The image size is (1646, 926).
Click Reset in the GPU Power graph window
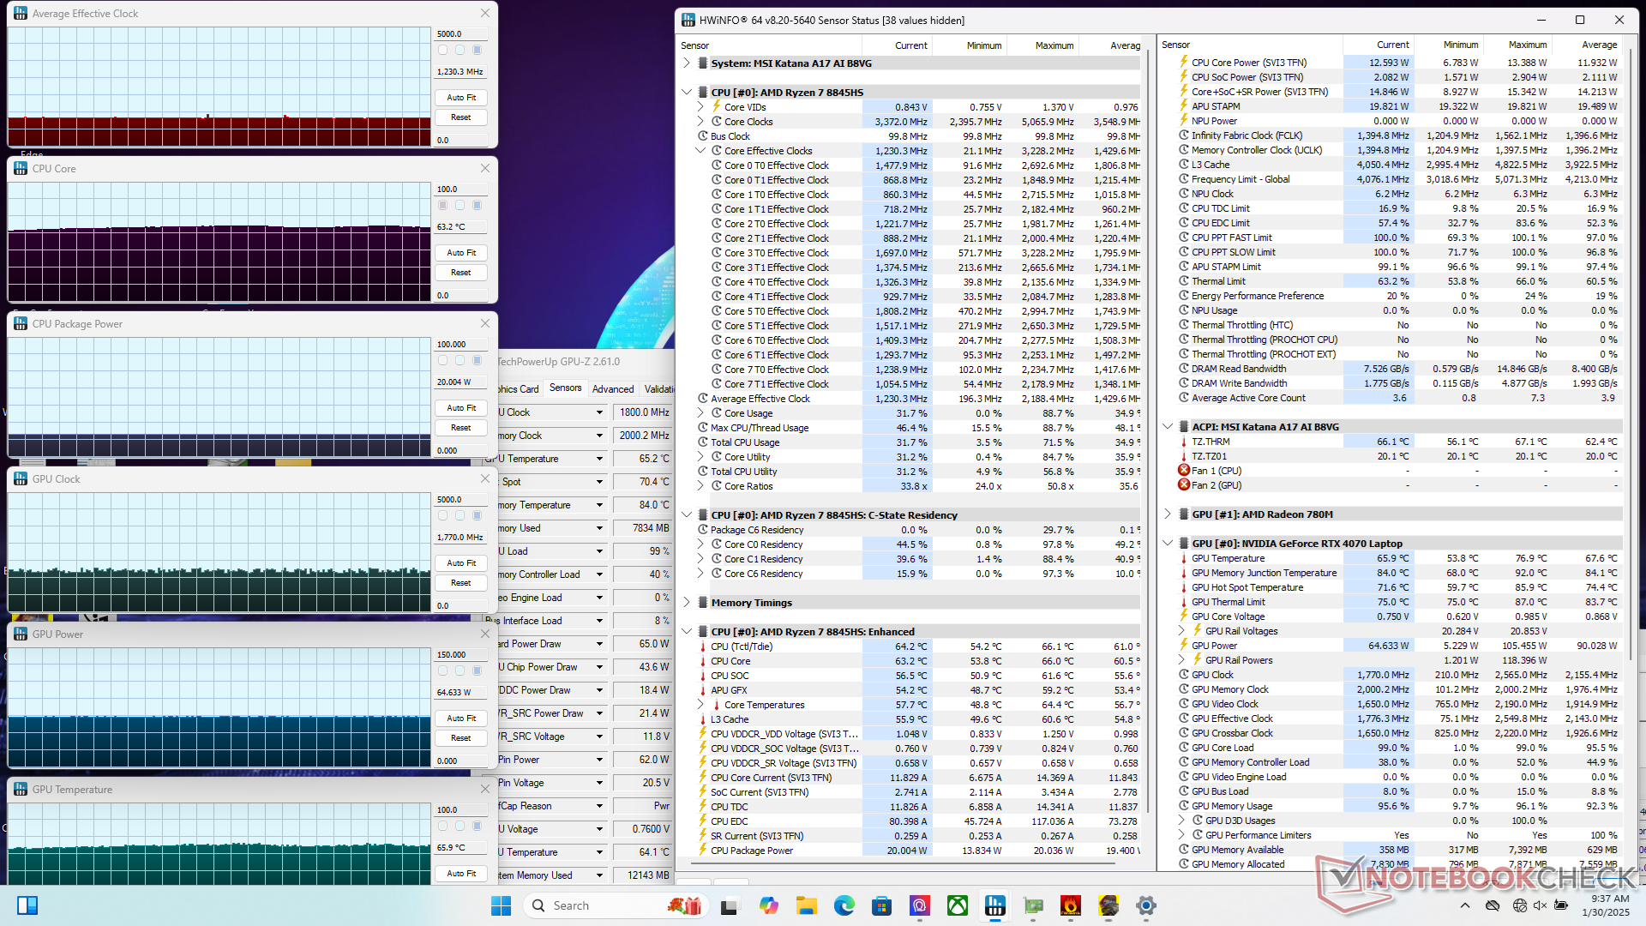(460, 737)
